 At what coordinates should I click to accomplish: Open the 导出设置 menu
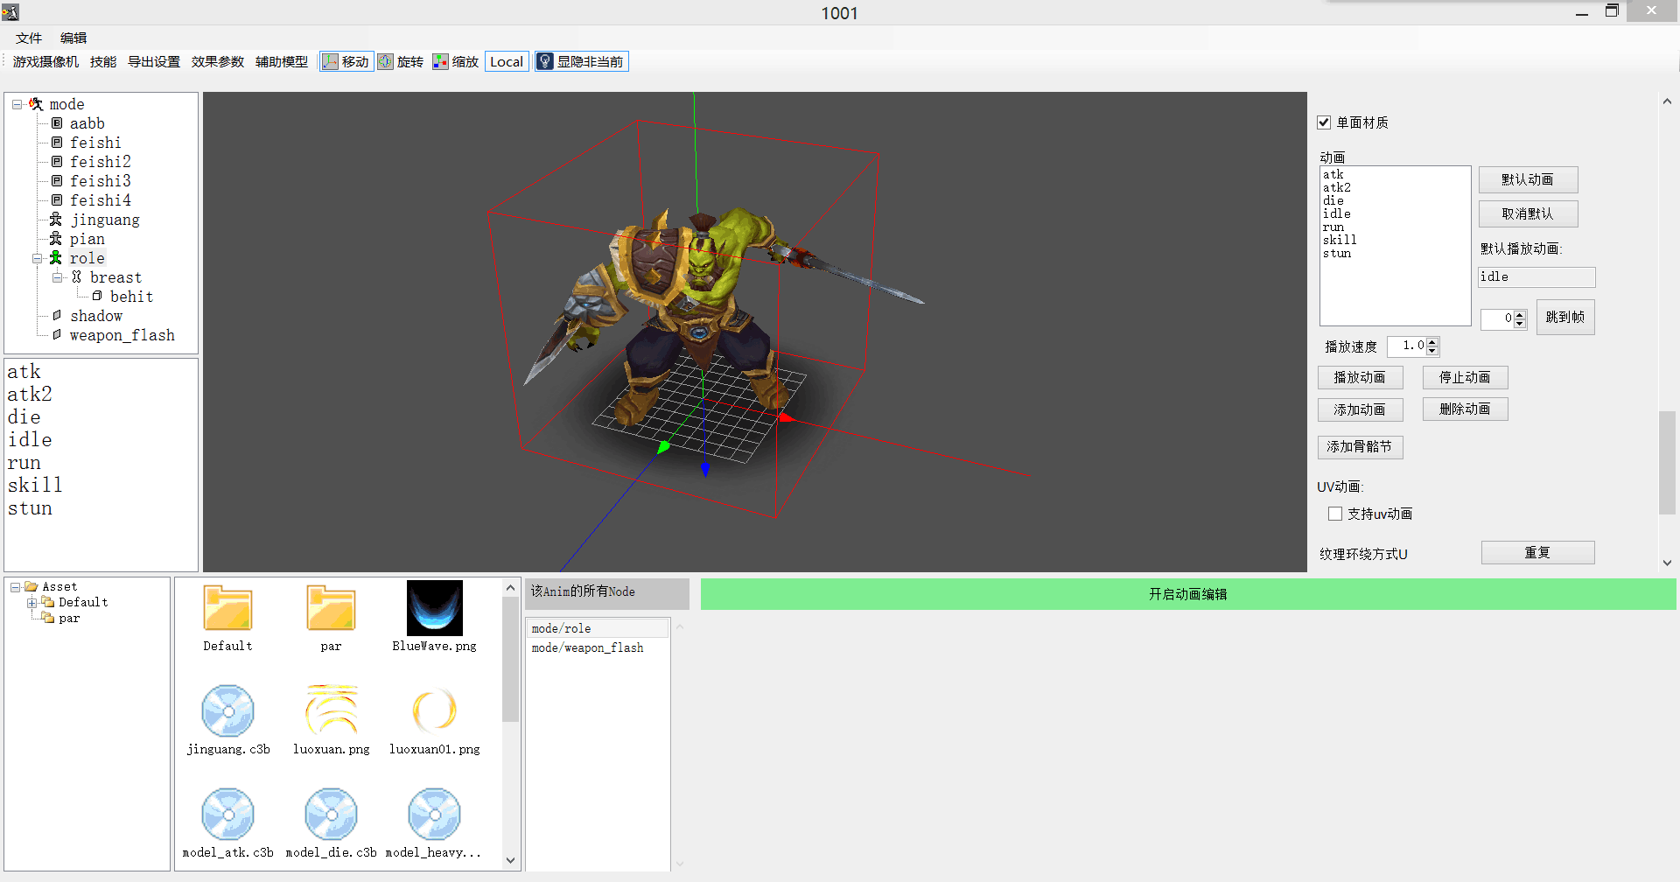point(154,61)
